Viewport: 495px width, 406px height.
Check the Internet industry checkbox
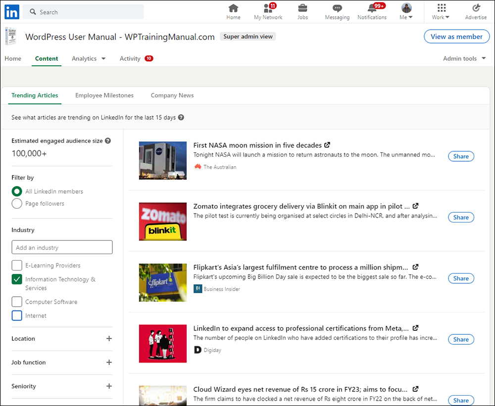[x=17, y=316]
